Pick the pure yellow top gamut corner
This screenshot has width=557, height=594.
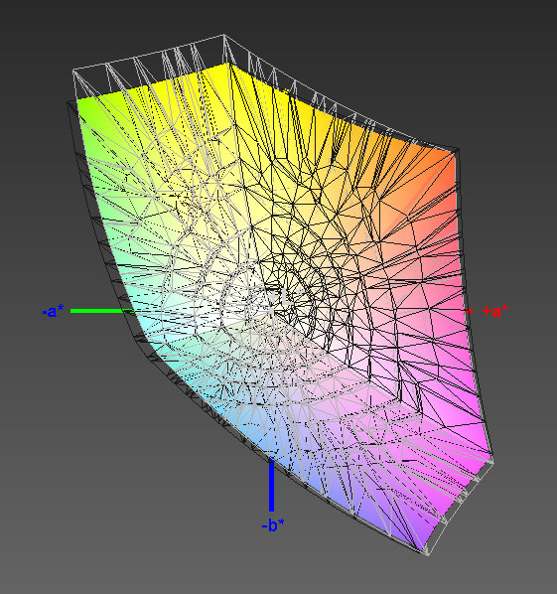pos(226,70)
